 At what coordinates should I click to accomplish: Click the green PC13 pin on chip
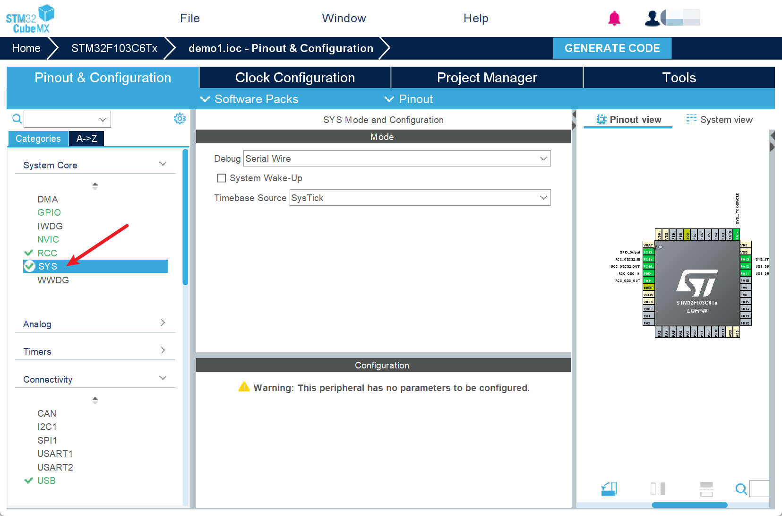coord(649,252)
